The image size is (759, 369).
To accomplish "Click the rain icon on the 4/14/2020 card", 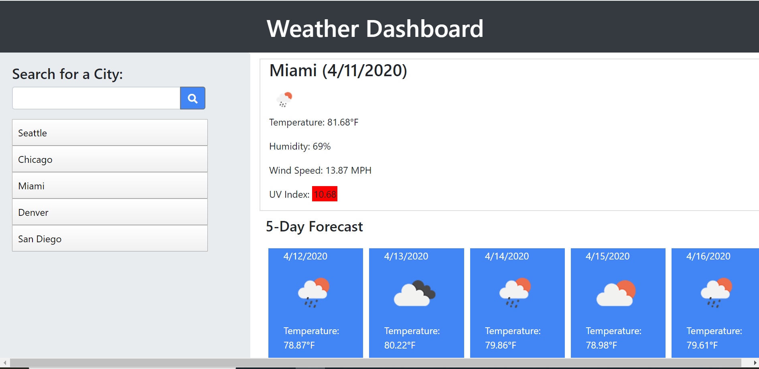I will pos(516,293).
